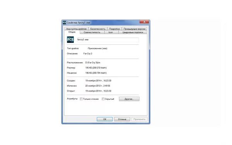Switch to the Безопасность tab
The height and width of the screenshot is (145, 232).
click(98, 29)
